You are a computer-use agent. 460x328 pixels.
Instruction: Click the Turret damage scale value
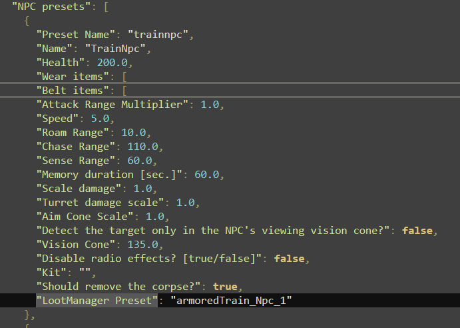(186, 203)
